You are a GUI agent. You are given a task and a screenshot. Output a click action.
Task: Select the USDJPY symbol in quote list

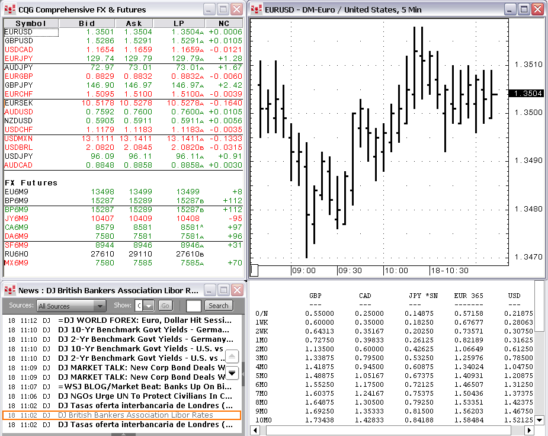(19, 156)
